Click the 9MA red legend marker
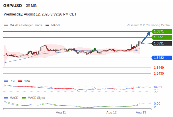Image resolution: width=173 pixels, height=117 pixels. pos(20,81)
